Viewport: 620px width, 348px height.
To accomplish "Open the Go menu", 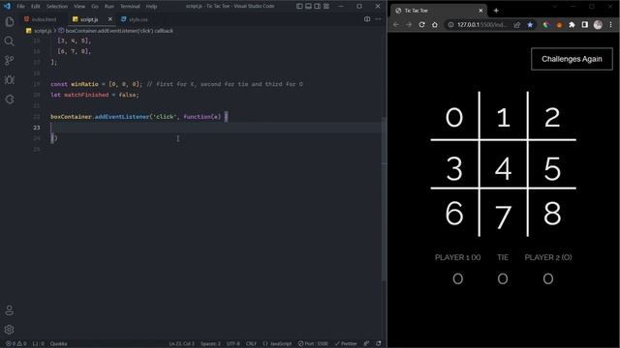I will coord(95,7).
